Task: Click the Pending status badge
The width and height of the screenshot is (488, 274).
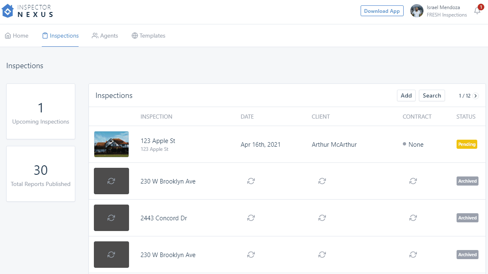Action: [466, 145]
